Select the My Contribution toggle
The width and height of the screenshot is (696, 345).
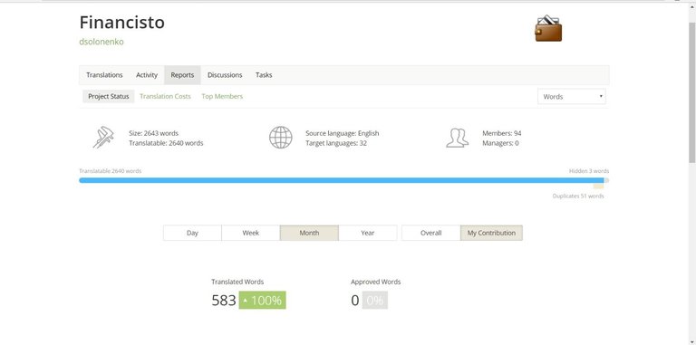pyautogui.click(x=491, y=233)
